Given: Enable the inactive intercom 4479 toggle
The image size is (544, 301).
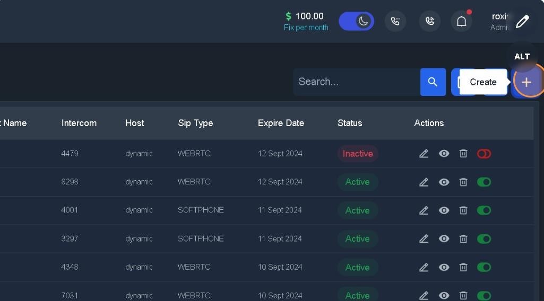Looking at the screenshot, I should (483, 154).
